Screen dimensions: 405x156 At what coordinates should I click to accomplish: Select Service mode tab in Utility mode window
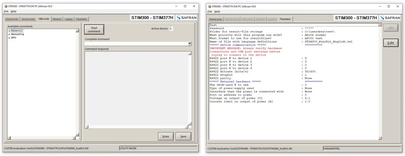(x=28, y=19)
